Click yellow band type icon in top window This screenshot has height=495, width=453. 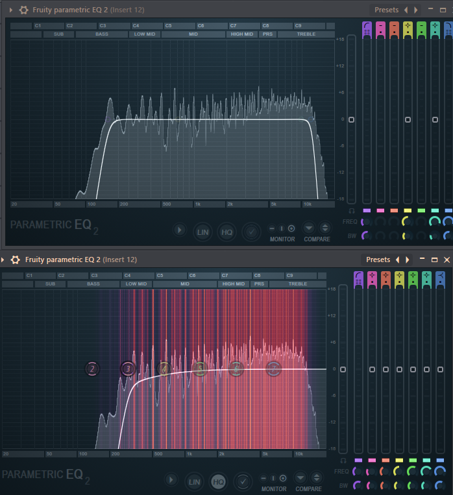click(408, 30)
